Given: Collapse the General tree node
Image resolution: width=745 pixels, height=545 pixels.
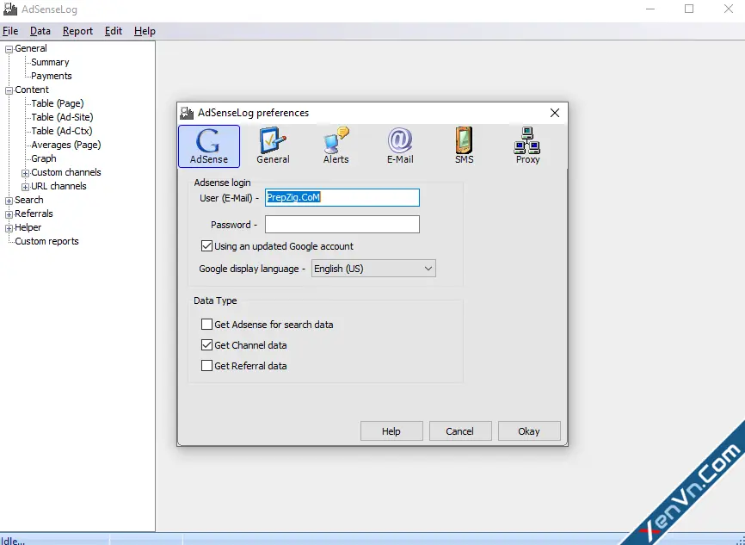Looking at the screenshot, I should pos(9,49).
